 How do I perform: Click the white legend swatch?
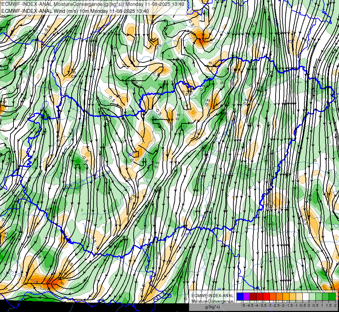pyautogui.click(x=306, y=297)
